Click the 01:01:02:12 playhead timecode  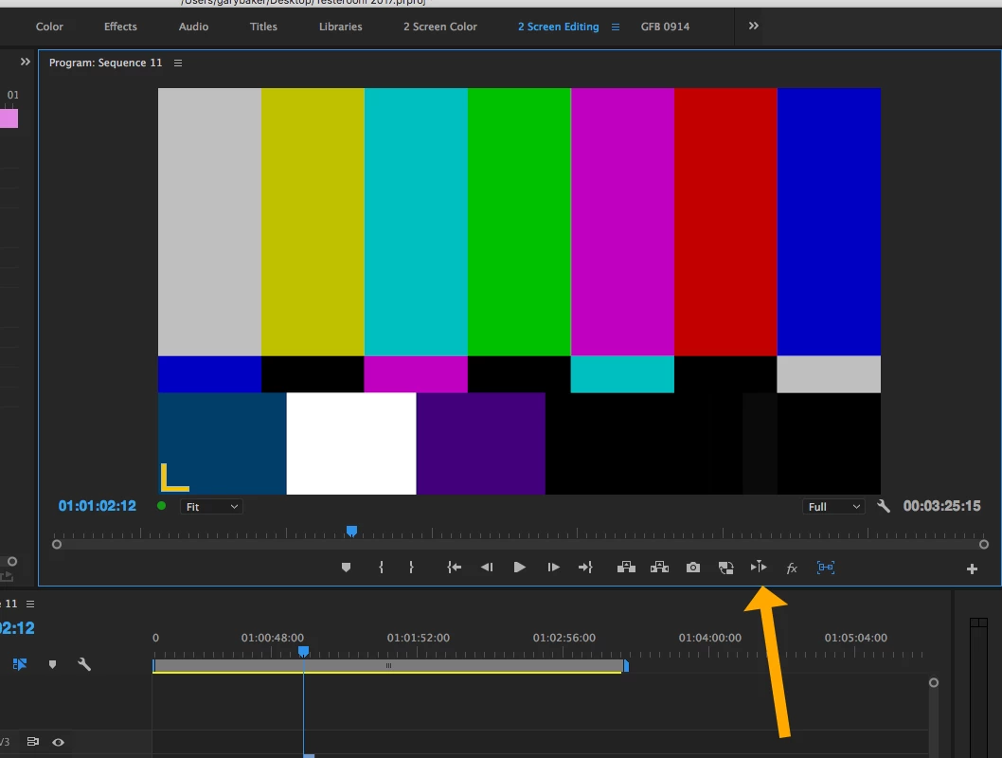tap(98, 506)
